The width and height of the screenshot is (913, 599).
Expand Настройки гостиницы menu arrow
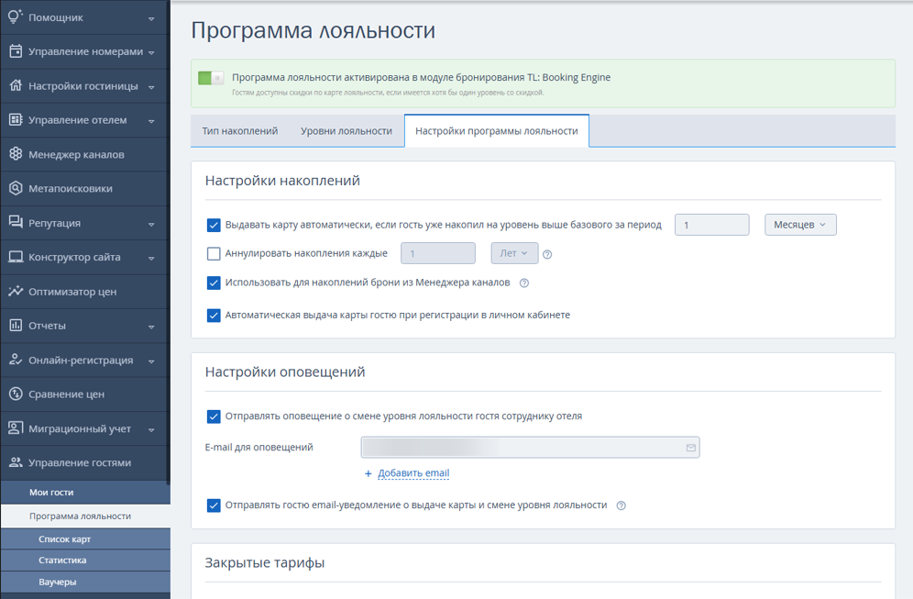point(151,87)
